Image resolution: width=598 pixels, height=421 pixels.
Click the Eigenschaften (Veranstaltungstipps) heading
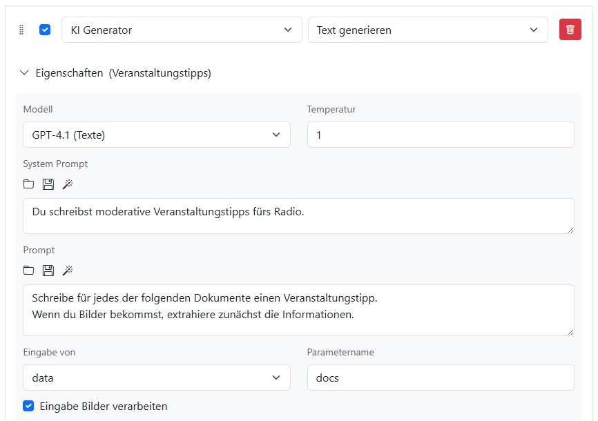coord(123,73)
